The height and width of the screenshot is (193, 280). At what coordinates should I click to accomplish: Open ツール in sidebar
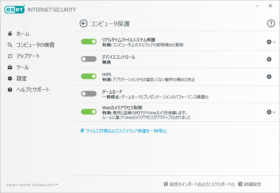tap(22, 67)
